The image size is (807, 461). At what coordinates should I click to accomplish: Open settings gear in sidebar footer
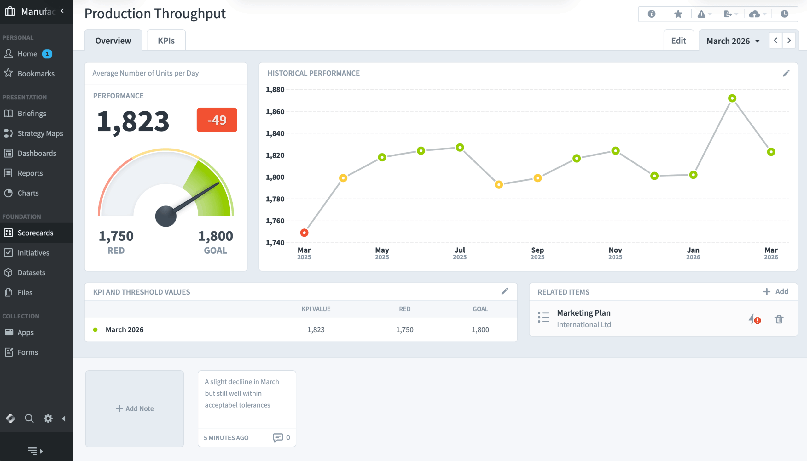[48, 419]
